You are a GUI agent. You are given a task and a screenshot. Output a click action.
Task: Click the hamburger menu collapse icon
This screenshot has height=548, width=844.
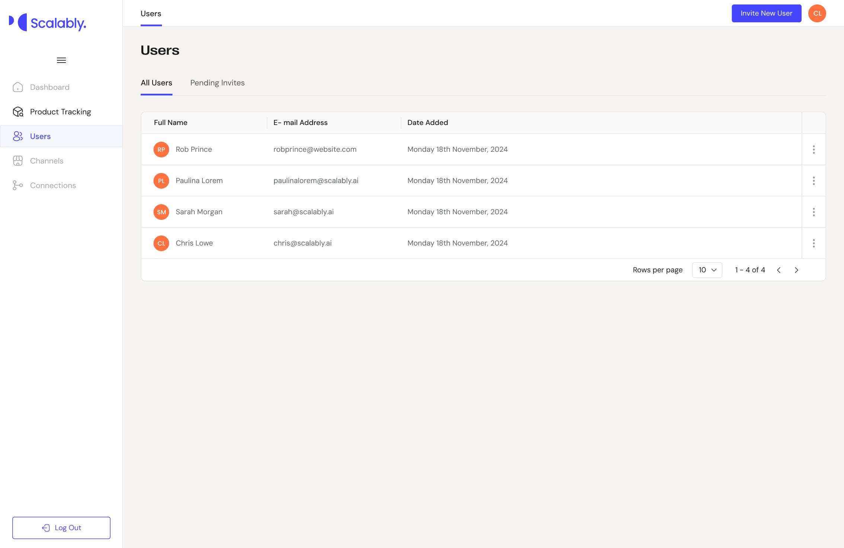pyautogui.click(x=61, y=60)
